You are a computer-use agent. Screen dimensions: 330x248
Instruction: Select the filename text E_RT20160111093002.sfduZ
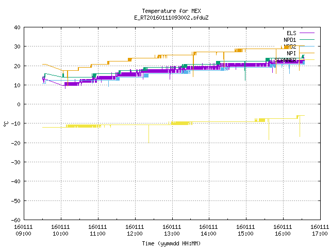tap(171, 18)
